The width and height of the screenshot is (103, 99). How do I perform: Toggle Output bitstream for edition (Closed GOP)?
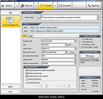tap(27, 70)
